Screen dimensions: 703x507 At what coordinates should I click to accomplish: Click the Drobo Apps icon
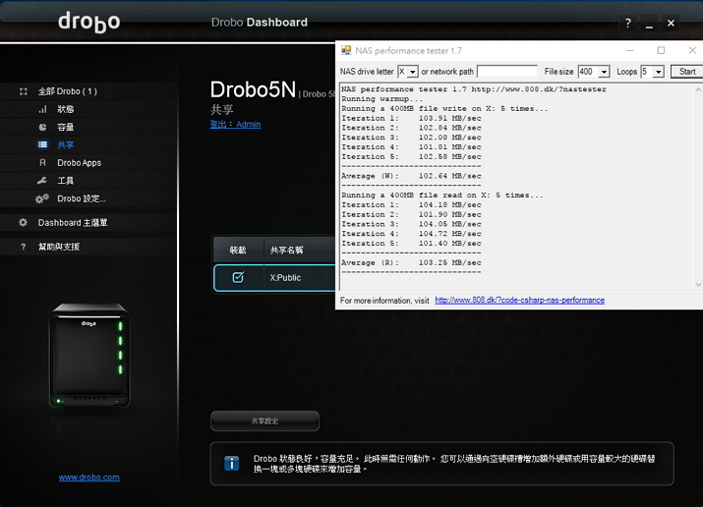[x=42, y=162]
